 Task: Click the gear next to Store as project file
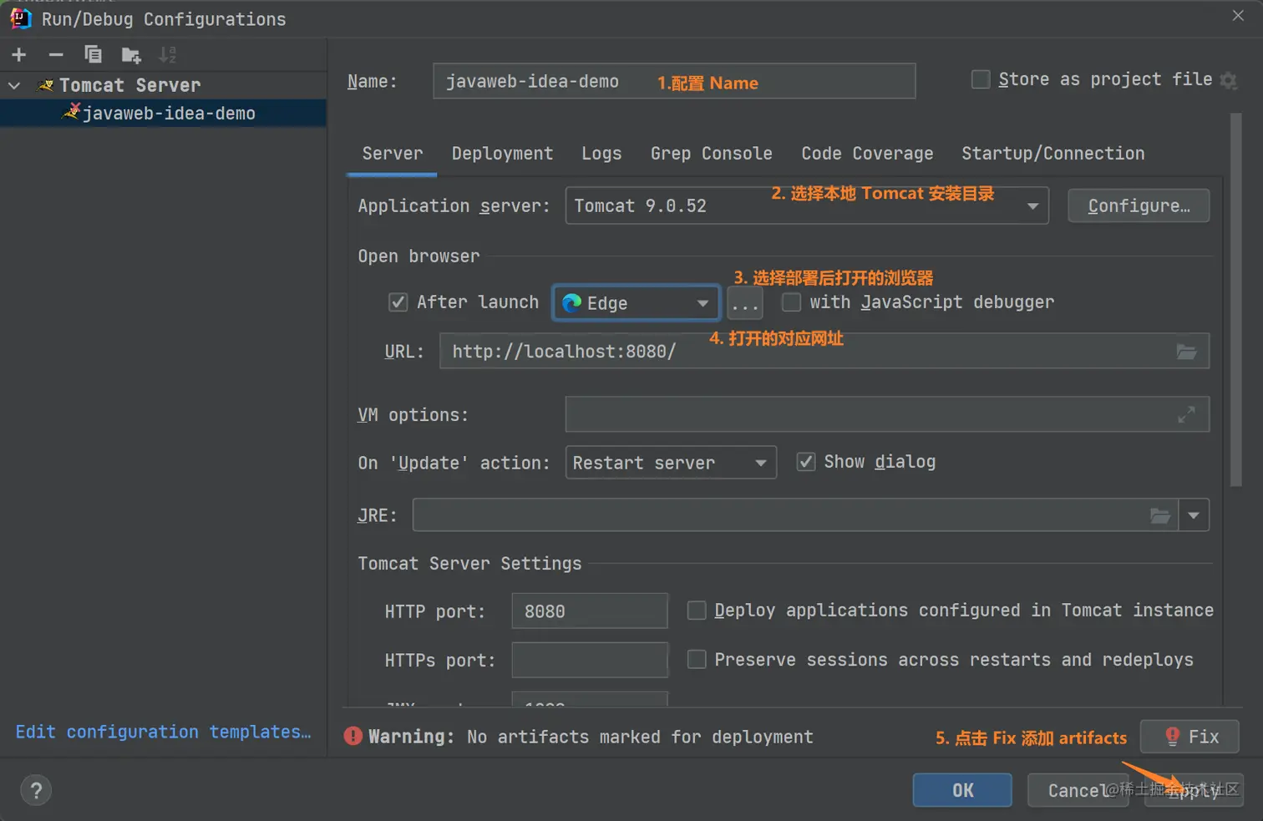tap(1228, 80)
